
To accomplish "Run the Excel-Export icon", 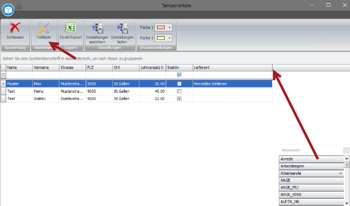I will pos(71,29).
